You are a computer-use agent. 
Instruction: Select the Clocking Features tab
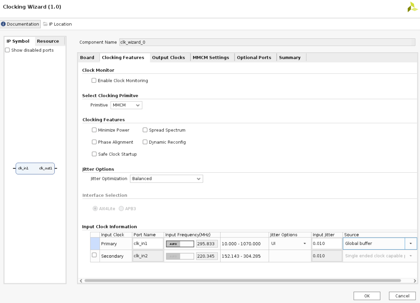pos(123,57)
